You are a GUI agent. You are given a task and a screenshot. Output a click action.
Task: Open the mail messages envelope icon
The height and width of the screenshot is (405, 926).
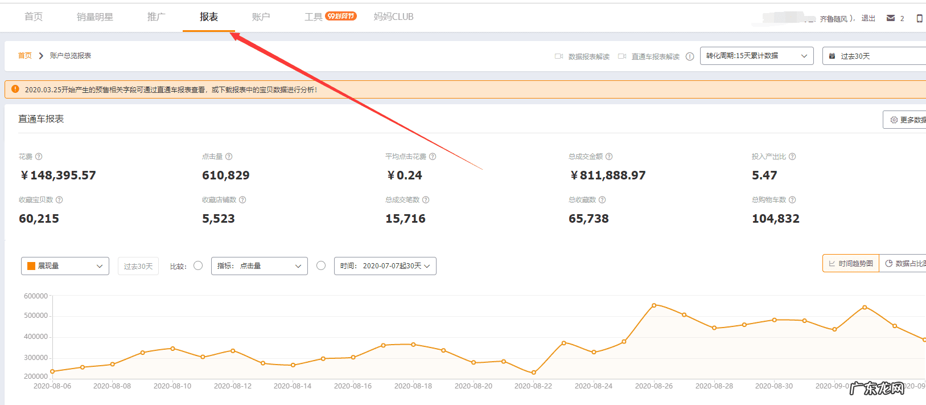click(891, 18)
